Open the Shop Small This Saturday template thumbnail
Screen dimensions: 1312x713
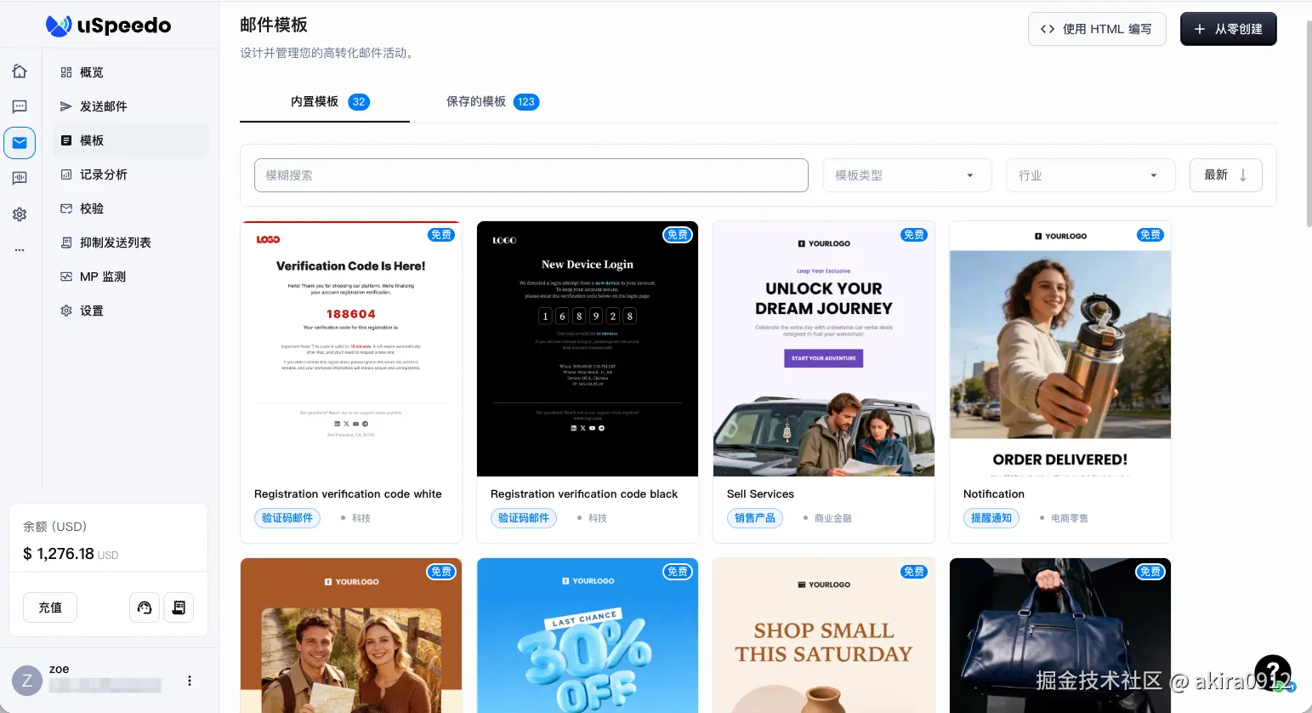tap(824, 636)
